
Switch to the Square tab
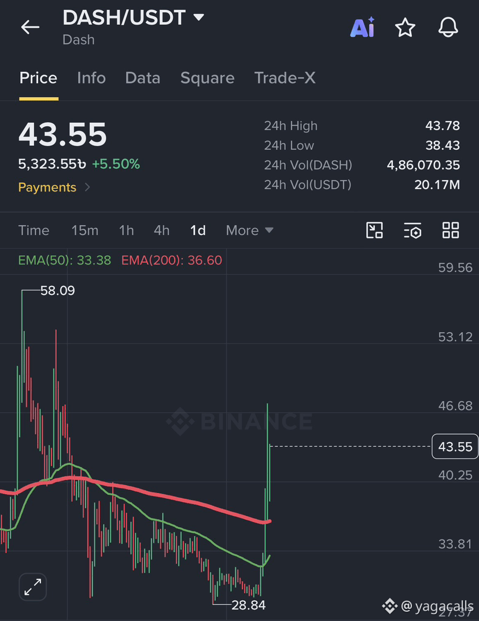pyautogui.click(x=208, y=78)
